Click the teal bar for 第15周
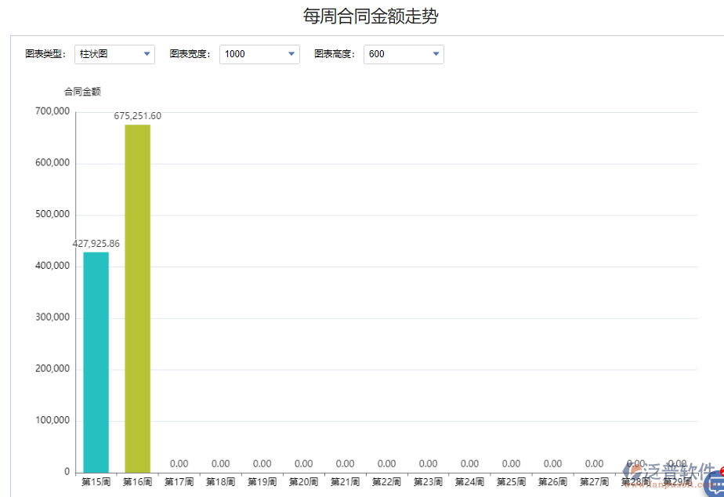This screenshot has width=724, height=497. 95,361
